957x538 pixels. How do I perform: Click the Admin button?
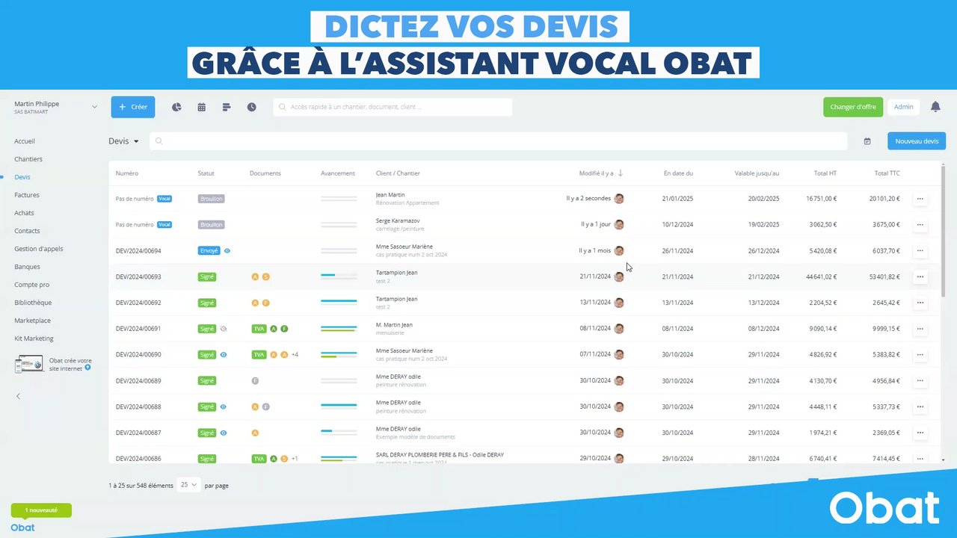tap(904, 107)
